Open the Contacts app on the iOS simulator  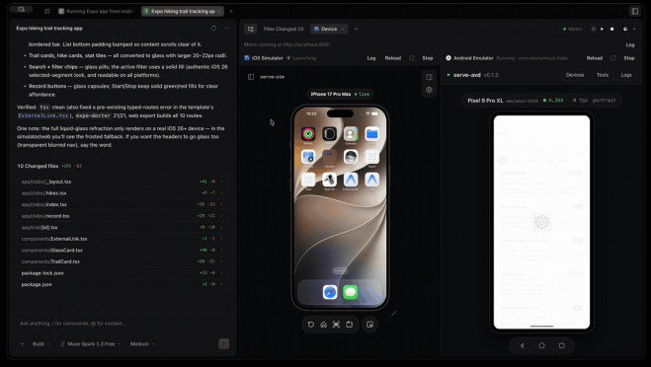pyautogui.click(x=351, y=134)
